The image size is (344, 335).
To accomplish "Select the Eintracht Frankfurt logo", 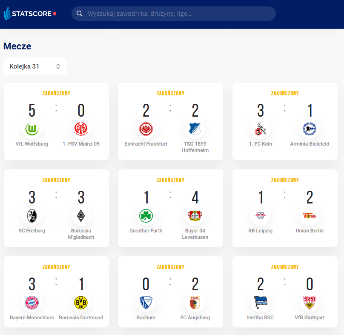I will [146, 129].
